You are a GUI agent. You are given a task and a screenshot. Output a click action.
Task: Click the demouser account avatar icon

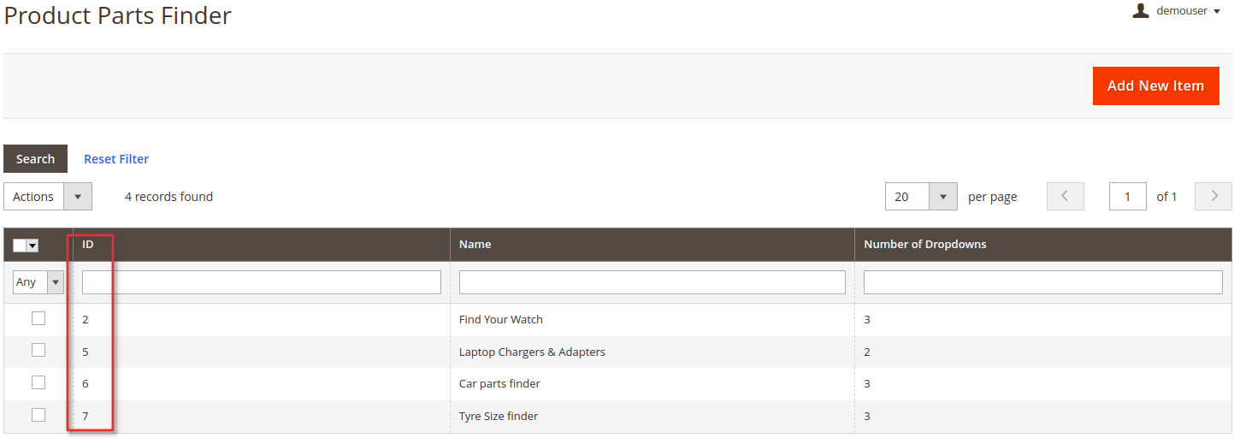(x=1140, y=10)
